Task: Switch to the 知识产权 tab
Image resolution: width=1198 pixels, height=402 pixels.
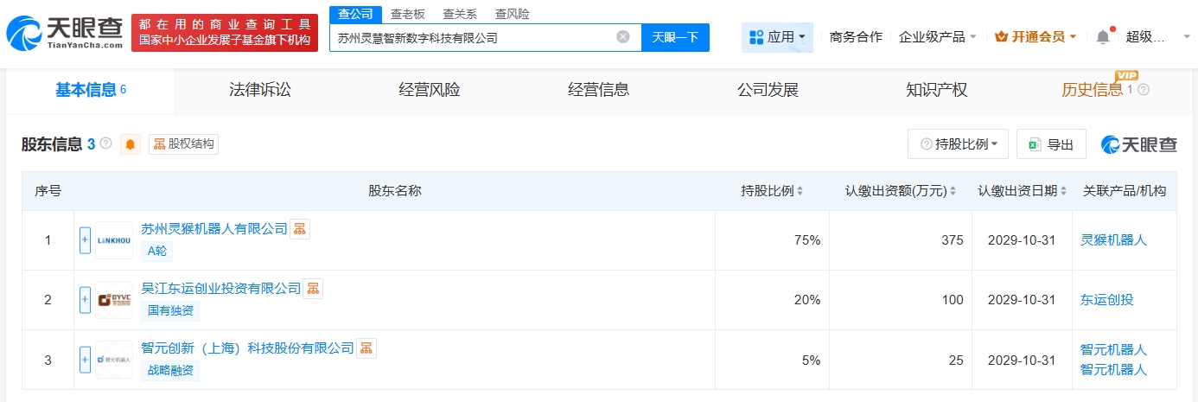Action: pyautogui.click(x=936, y=90)
